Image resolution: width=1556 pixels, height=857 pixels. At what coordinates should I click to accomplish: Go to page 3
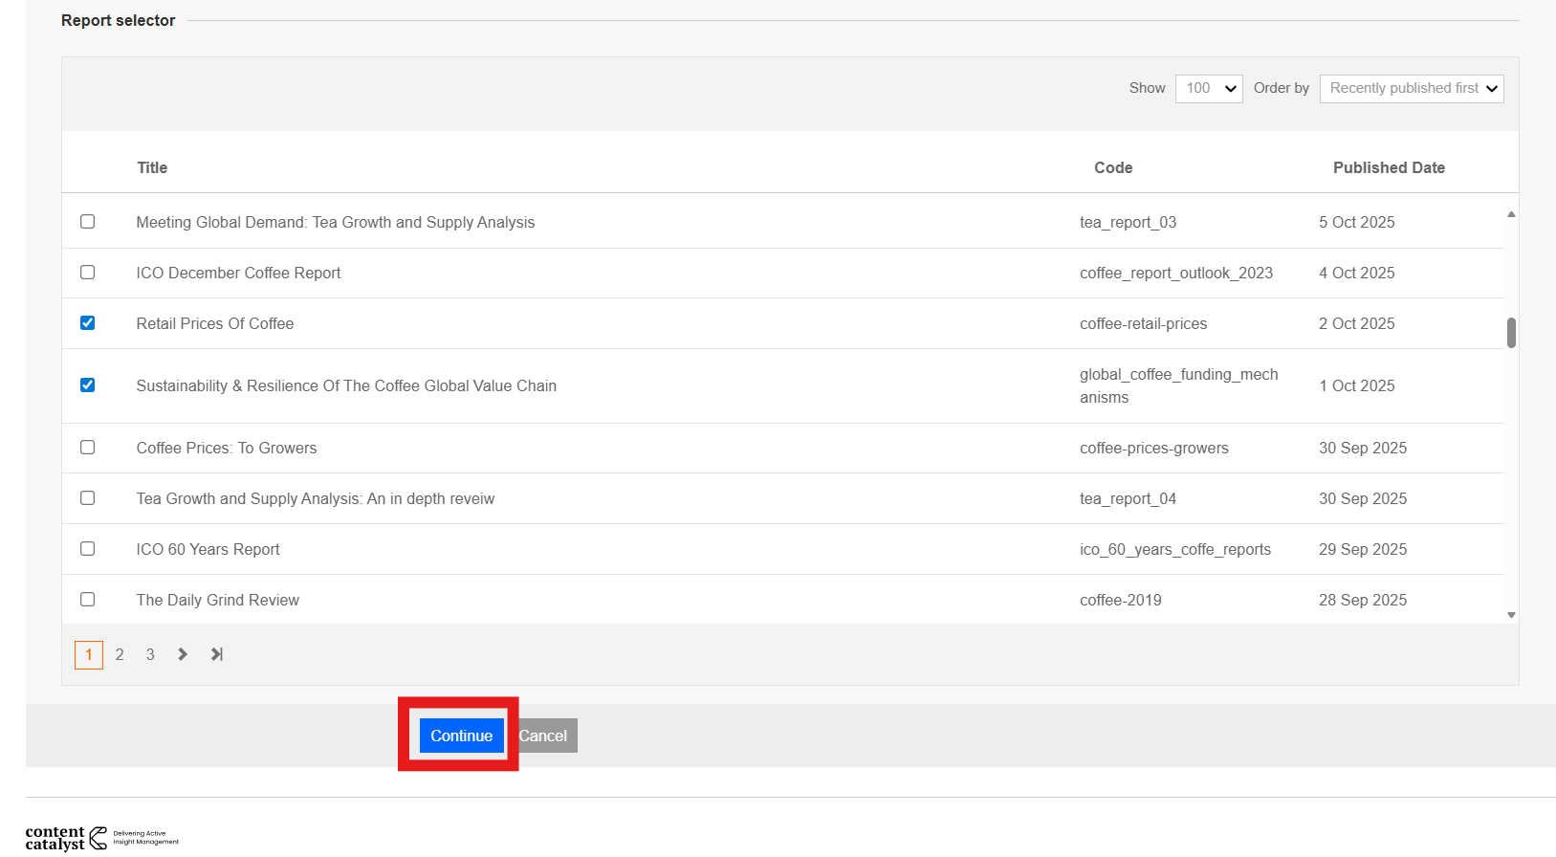coord(150,654)
